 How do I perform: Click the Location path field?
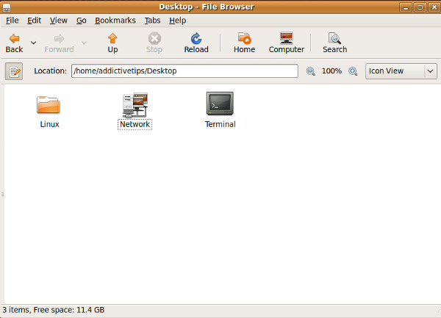click(184, 71)
